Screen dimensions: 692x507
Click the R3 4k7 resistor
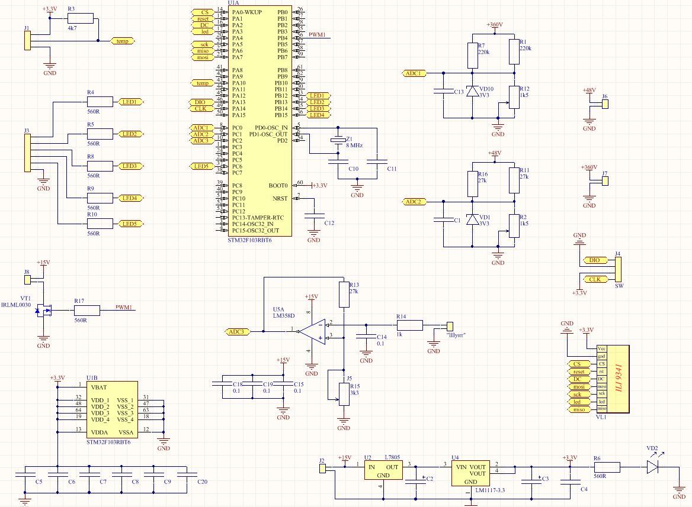[81, 18]
